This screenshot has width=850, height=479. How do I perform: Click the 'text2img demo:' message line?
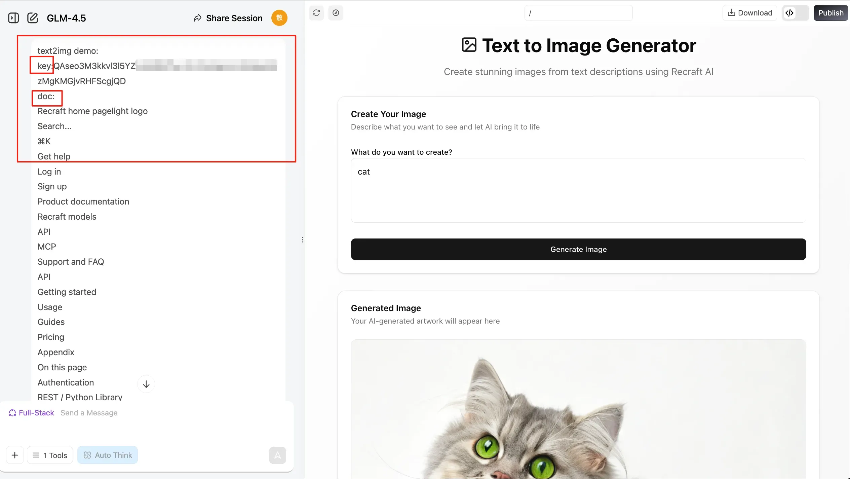coord(68,51)
